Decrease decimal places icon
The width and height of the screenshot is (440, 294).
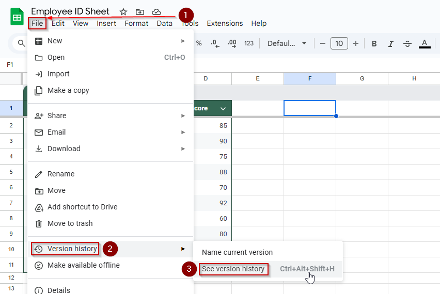pos(215,43)
